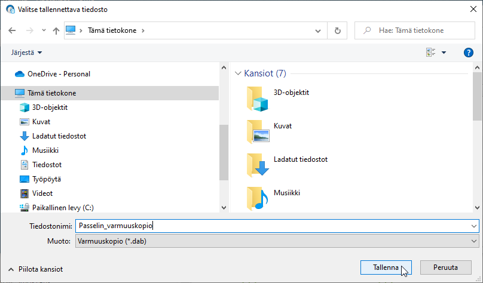Image resolution: width=483 pixels, height=283 pixels.
Task: Click the Videot film icon in sidebar
Action: [25, 193]
